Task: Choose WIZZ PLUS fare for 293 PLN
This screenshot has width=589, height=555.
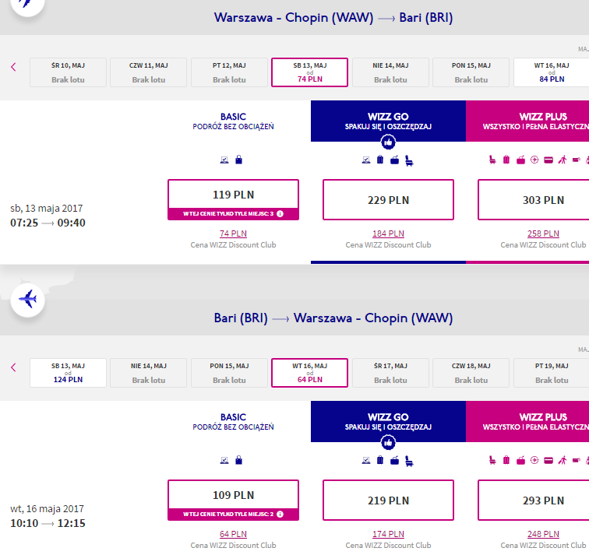Action: pos(534,500)
